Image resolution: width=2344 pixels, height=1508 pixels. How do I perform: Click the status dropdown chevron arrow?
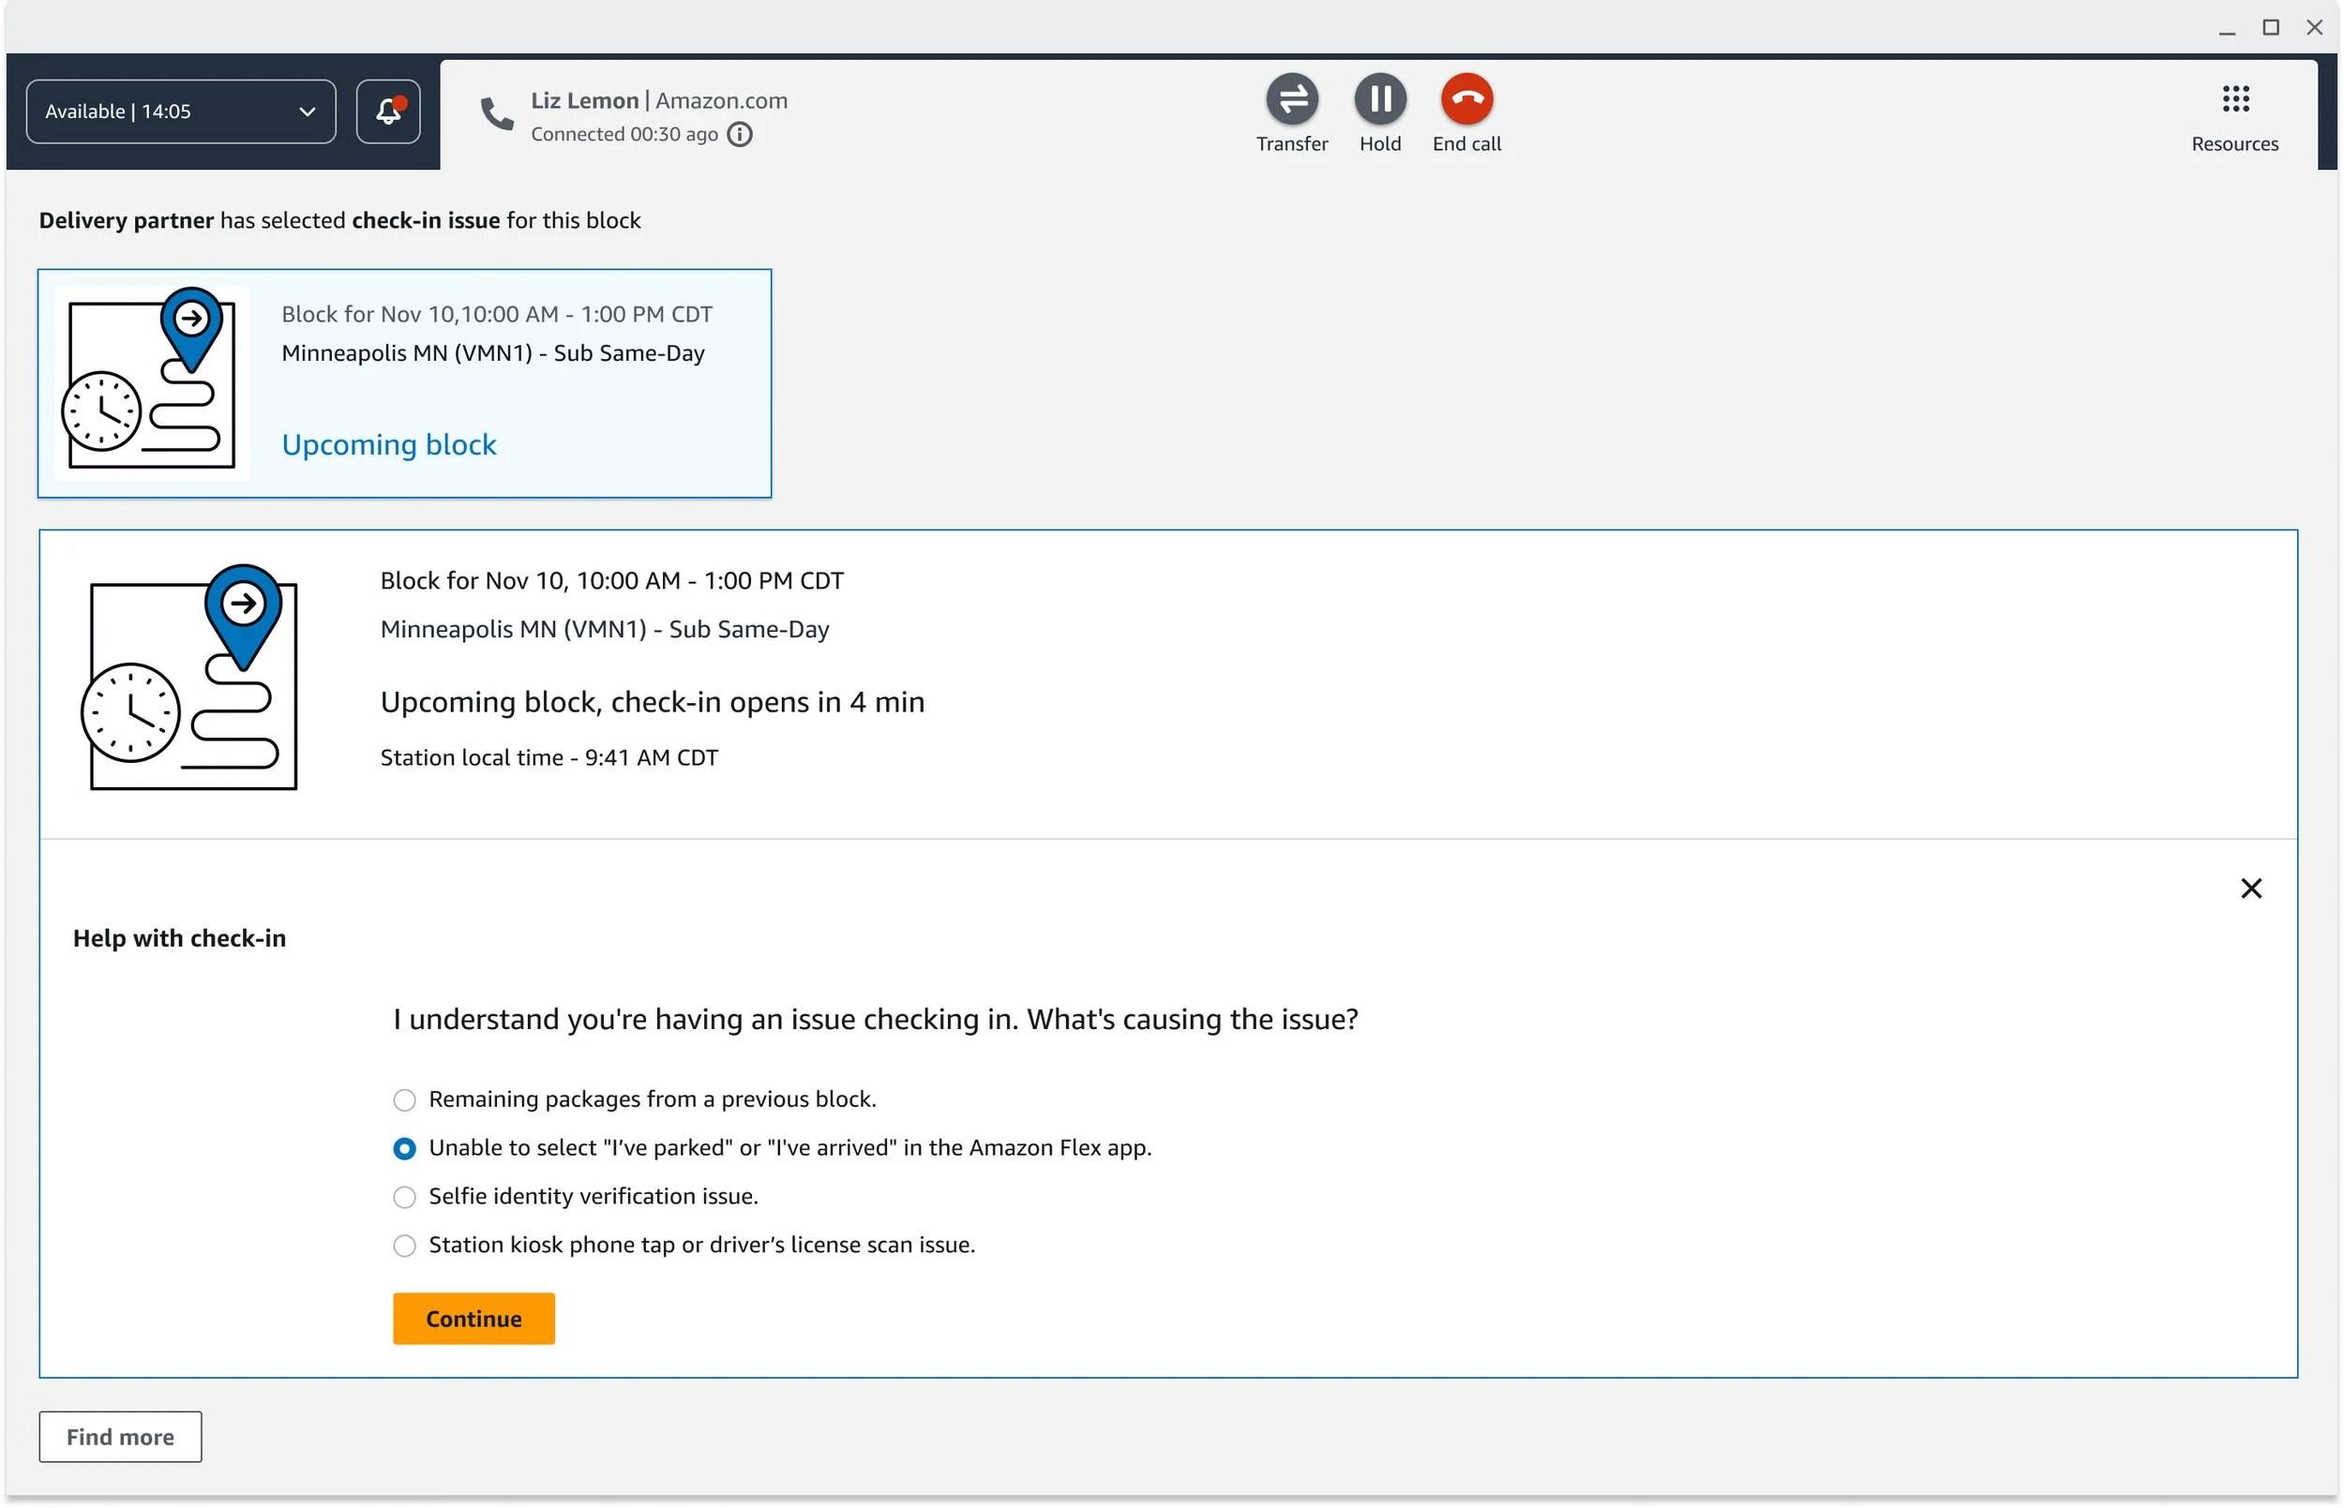(x=307, y=112)
